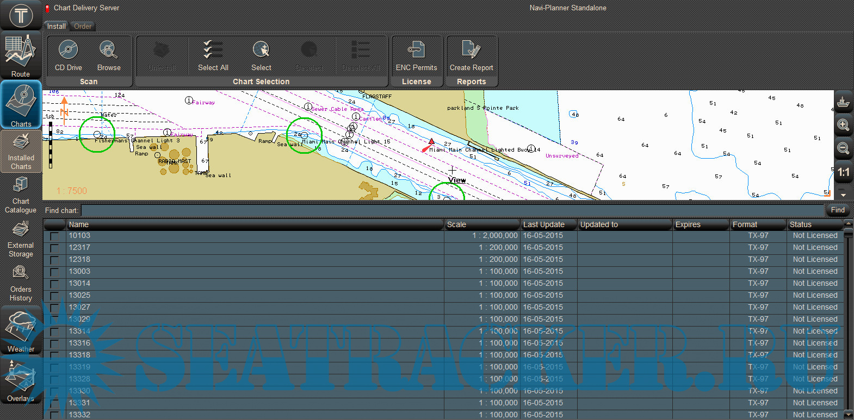Open Browse to scan for charts
The width and height of the screenshot is (854, 420).
[109, 50]
